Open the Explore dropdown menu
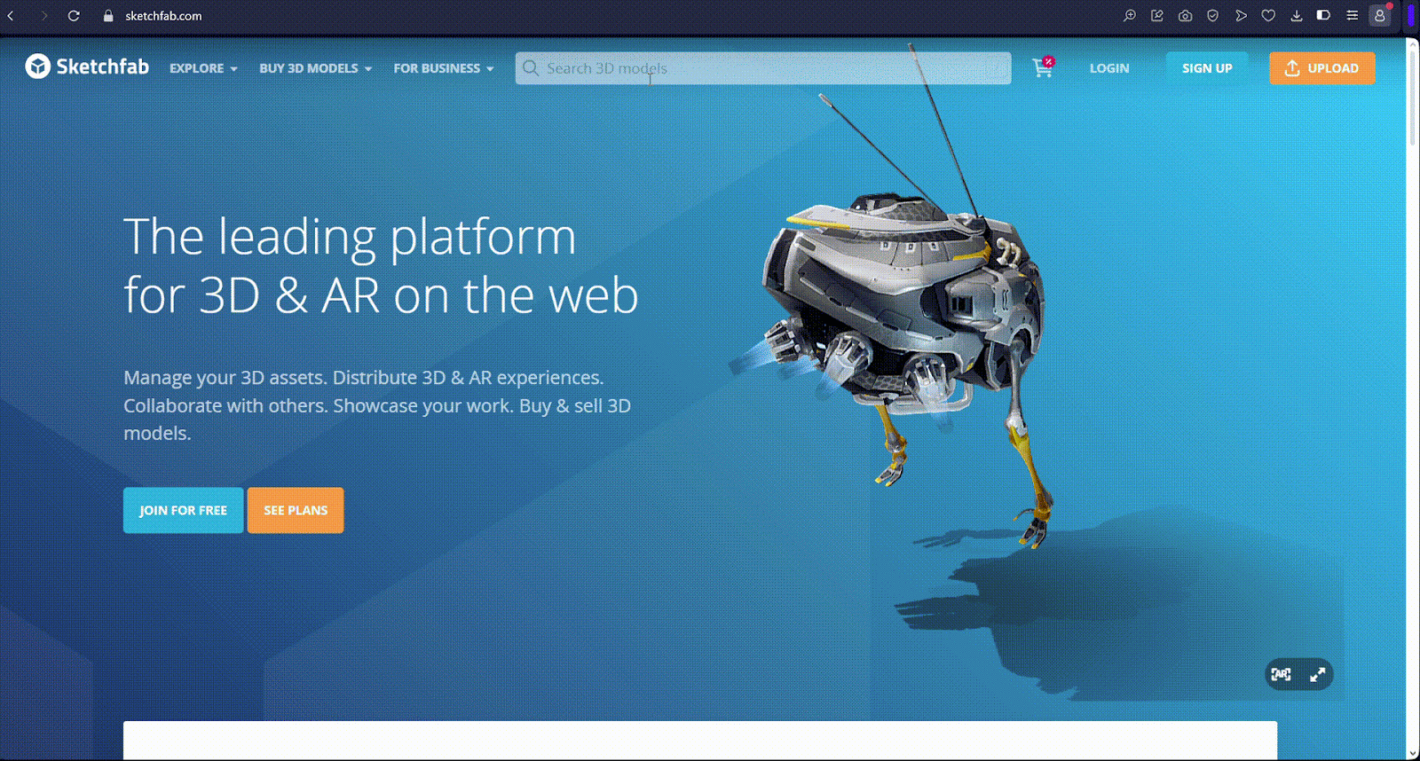1420x761 pixels. point(203,68)
